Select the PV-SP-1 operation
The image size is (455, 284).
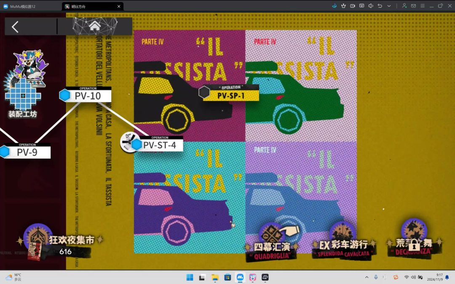231,93
